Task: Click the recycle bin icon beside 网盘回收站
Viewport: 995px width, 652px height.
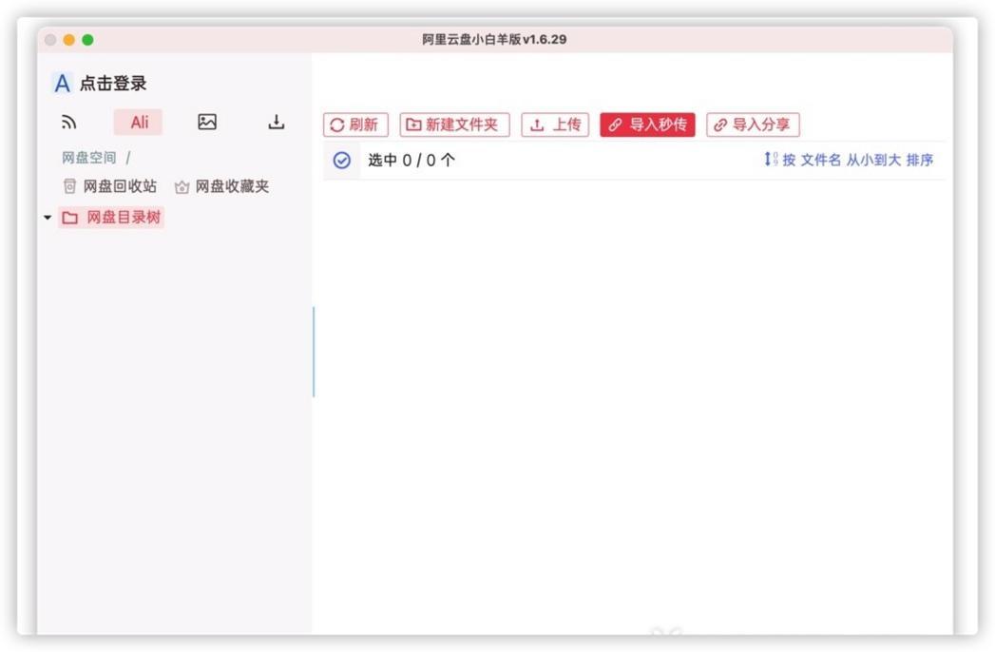Action: (x=68, y=186)
